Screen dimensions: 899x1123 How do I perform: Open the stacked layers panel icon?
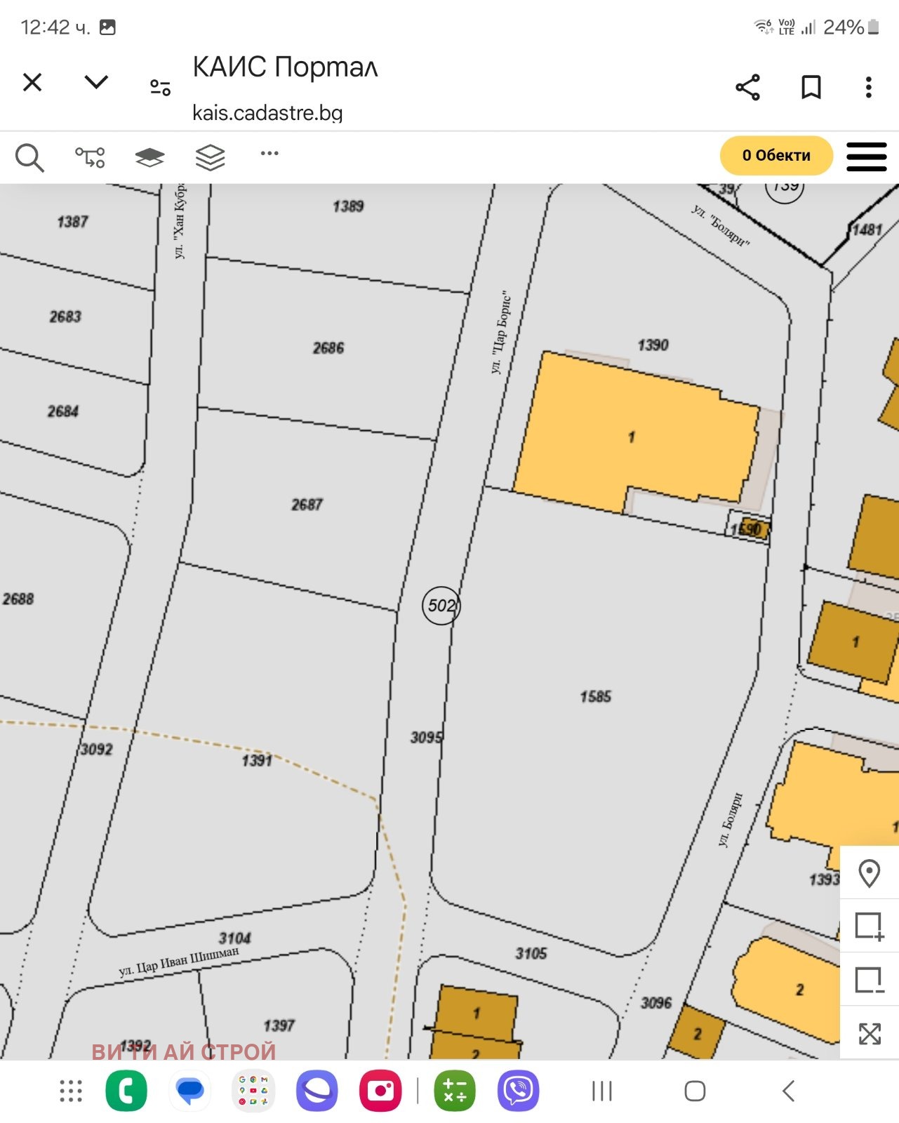tap(210, 157)
